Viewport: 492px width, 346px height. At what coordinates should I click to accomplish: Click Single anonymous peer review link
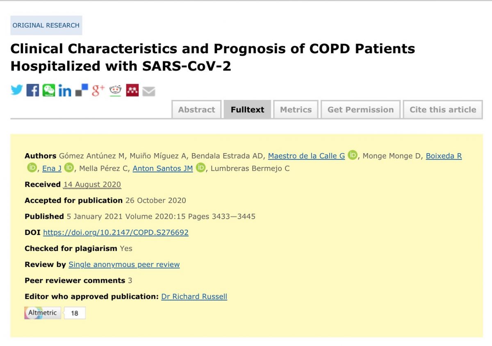tap(124, 265)
